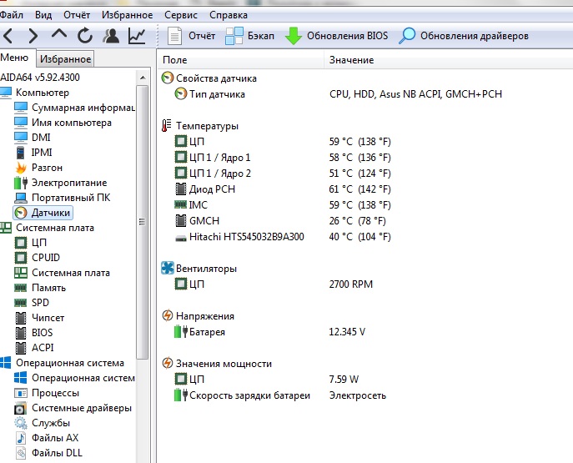The width and height of the screenshot is (573, 463).
Task: Select the ЦП 1 / Ядро 2 temperature row
Action: click(x=283, y=174)
